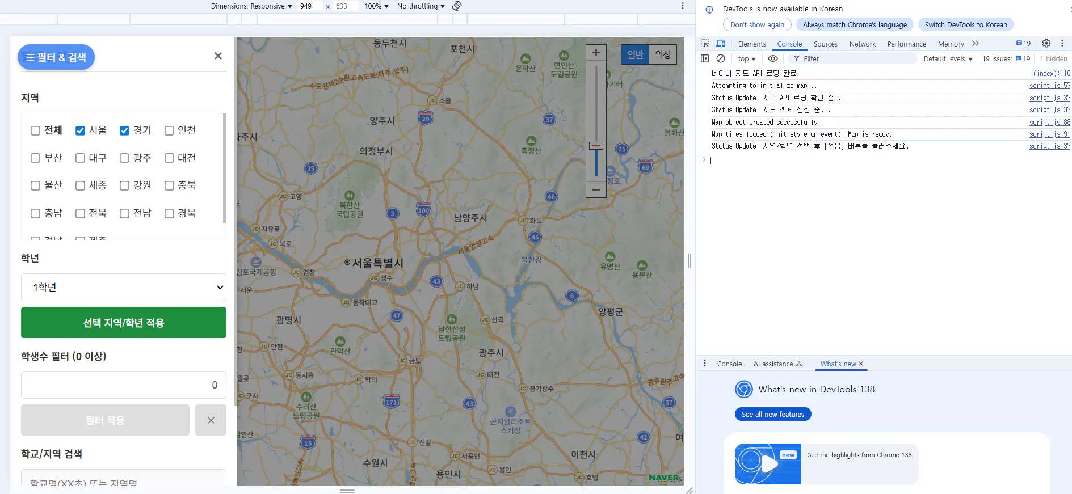Open the 100% zoom level dropdown
The image size is (1072, 494).
point(376,6)
